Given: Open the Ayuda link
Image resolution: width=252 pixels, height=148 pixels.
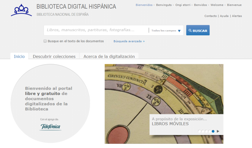Looking at the screenshot, I should point(224,16).
